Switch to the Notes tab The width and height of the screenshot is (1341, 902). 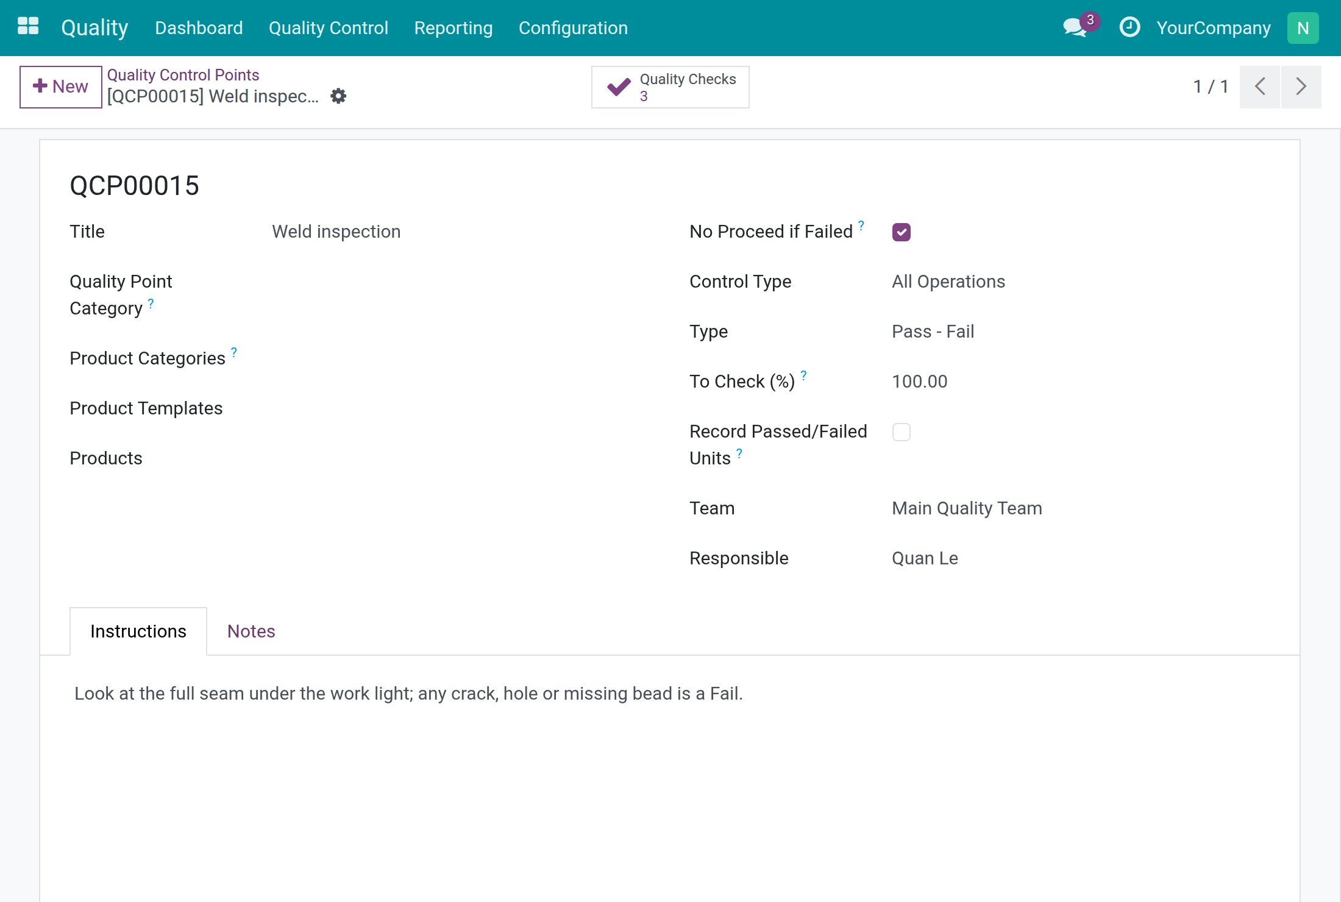(x=251, y=631)
